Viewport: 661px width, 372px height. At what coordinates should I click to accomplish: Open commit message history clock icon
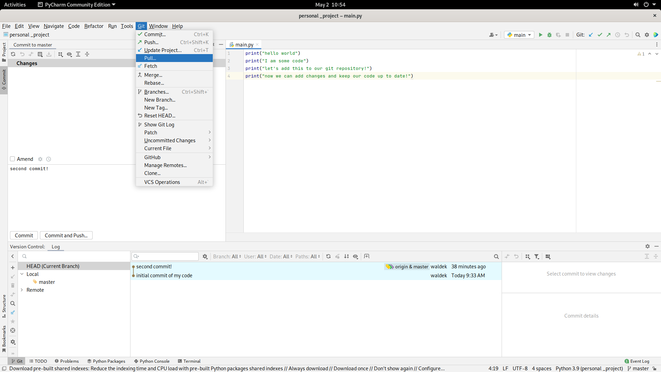point(49,159)
